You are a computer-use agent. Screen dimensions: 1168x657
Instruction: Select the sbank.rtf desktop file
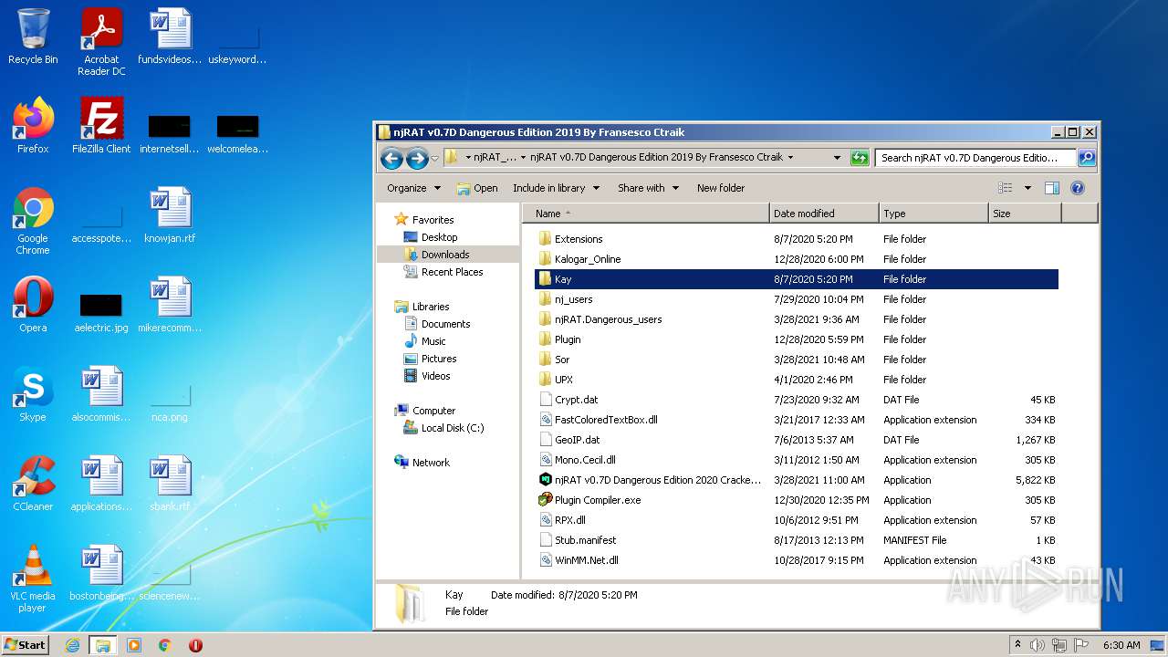point(170,484)
